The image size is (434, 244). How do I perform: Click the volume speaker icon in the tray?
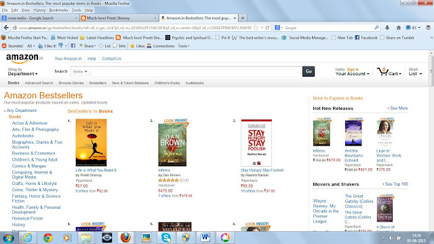pos(391,238)
